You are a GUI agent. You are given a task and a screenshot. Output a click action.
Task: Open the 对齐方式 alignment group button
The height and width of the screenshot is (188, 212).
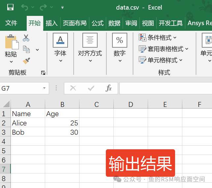click(x=90, y=40)
